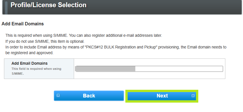Image resolution: width=243 pixels, height=112 pixels.
Task: Click the left arrow icon on Back
Action: [58, 95]
